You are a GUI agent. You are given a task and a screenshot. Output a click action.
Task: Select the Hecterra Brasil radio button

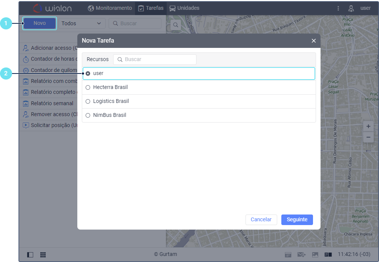(x=88, y=87)
